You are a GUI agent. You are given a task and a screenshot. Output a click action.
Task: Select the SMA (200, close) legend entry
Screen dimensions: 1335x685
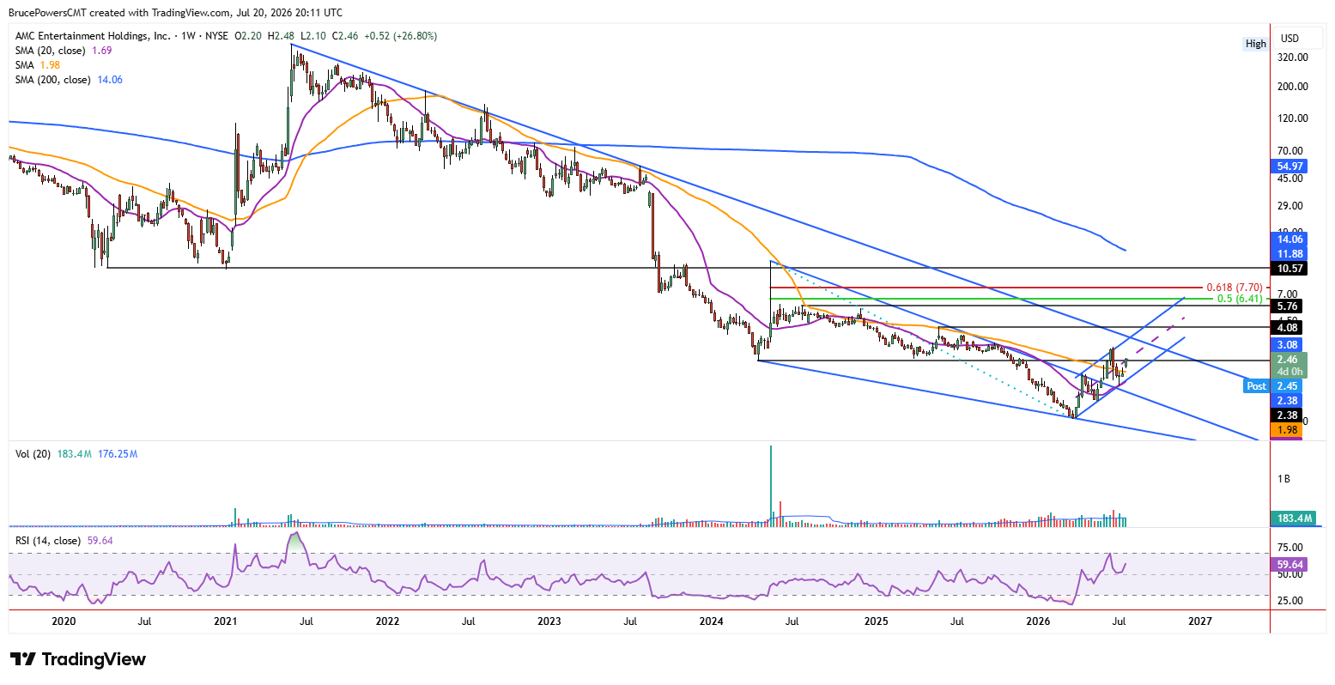69,80
